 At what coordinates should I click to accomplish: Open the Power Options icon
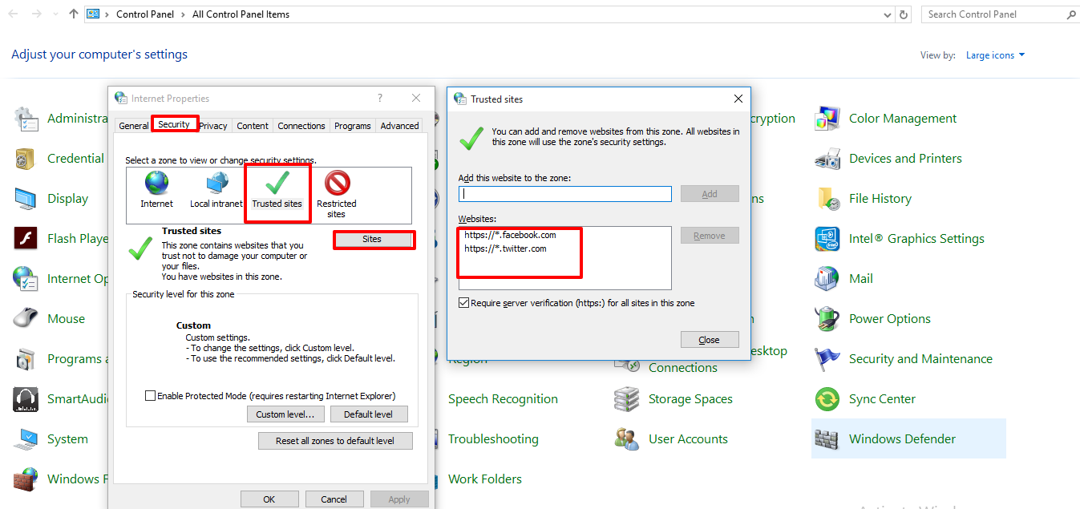pos(827,319)
